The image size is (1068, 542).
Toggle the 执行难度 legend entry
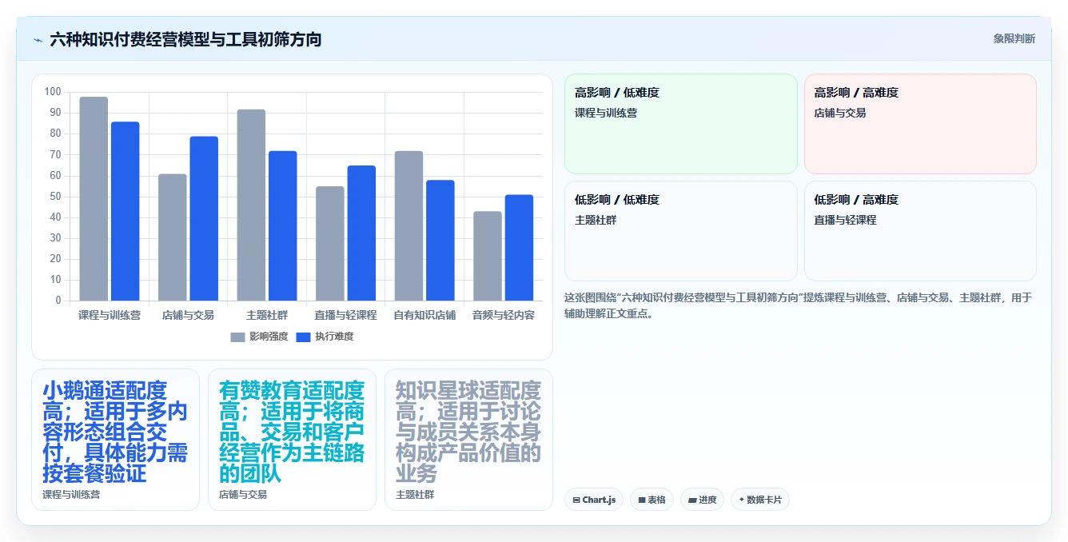coord(325,337)
